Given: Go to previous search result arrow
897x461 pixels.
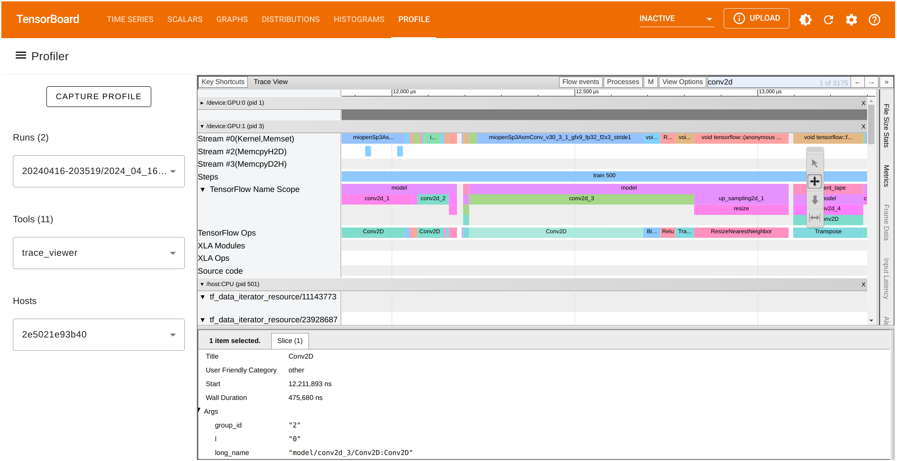Looking at the screenshot, I should click(857, 82).
